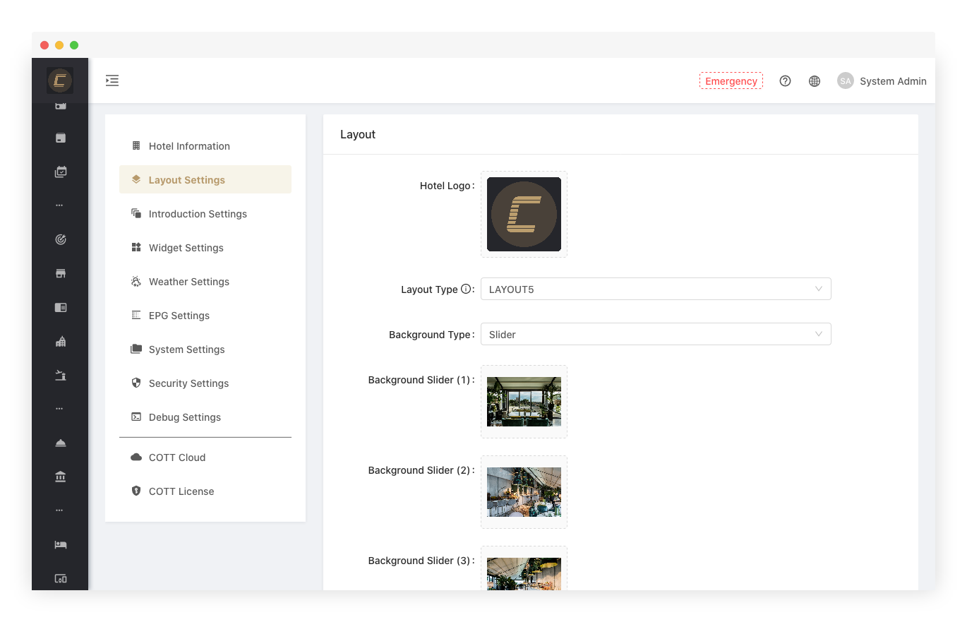
Task: Click the Debug Settings terminal icon
Action: pyautogui.click(x=136, y=417)
